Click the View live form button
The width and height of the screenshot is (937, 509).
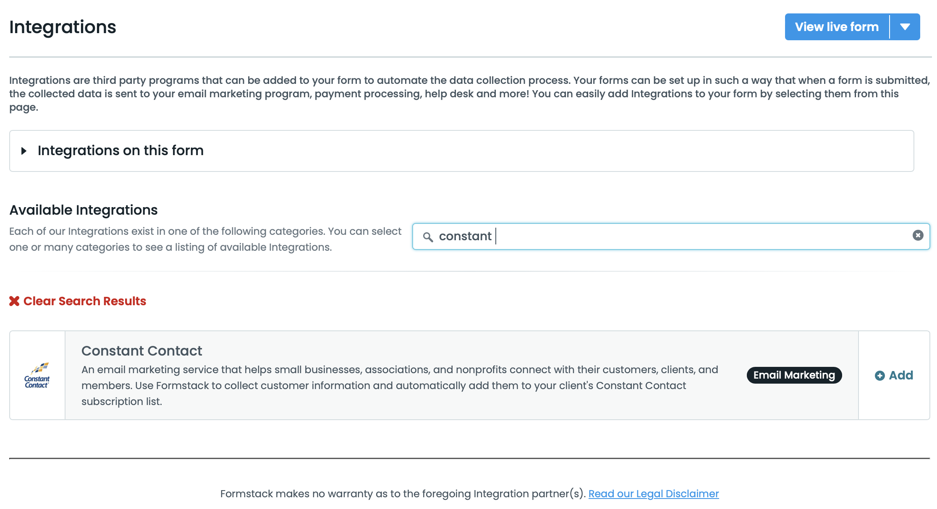point(837,27)
